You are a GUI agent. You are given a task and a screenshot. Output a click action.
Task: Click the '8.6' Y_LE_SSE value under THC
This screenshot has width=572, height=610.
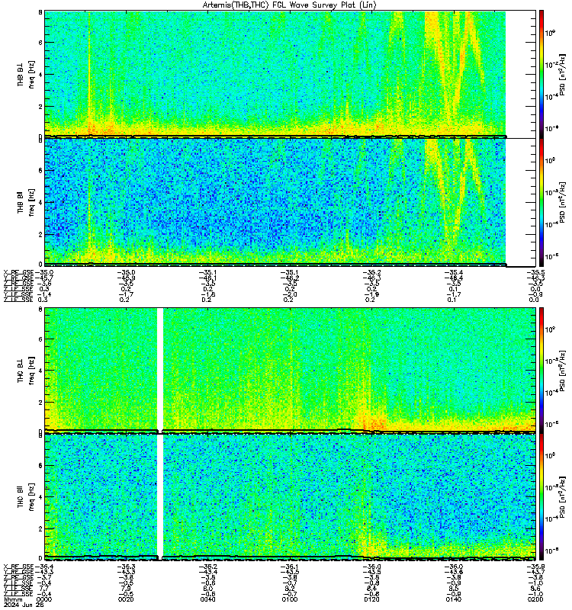tap(535, 589)
